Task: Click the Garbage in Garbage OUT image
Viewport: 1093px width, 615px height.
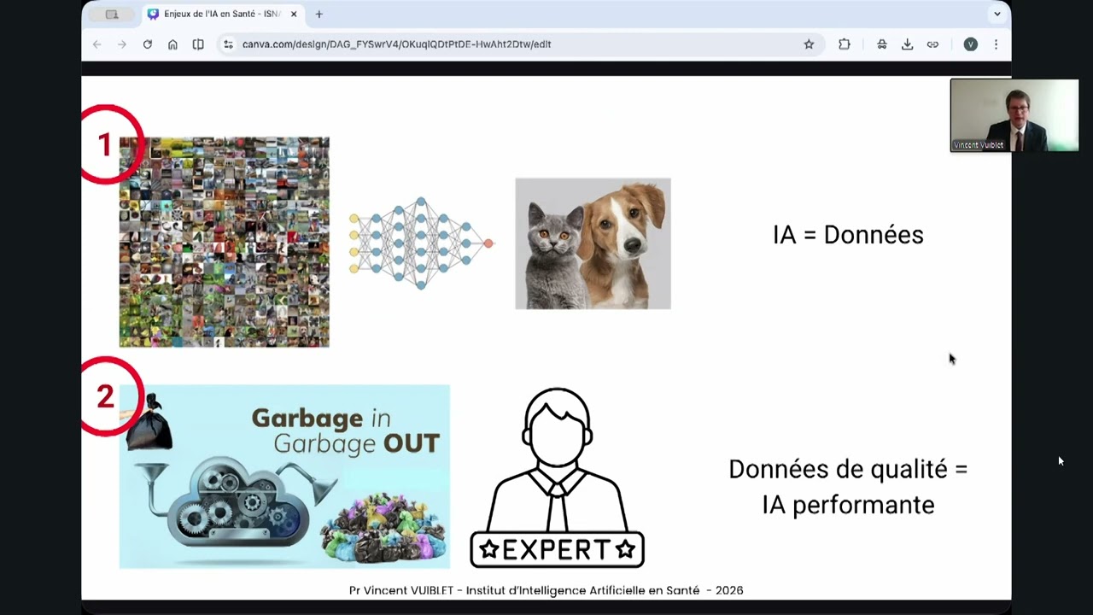Action: tap(284, 476)
